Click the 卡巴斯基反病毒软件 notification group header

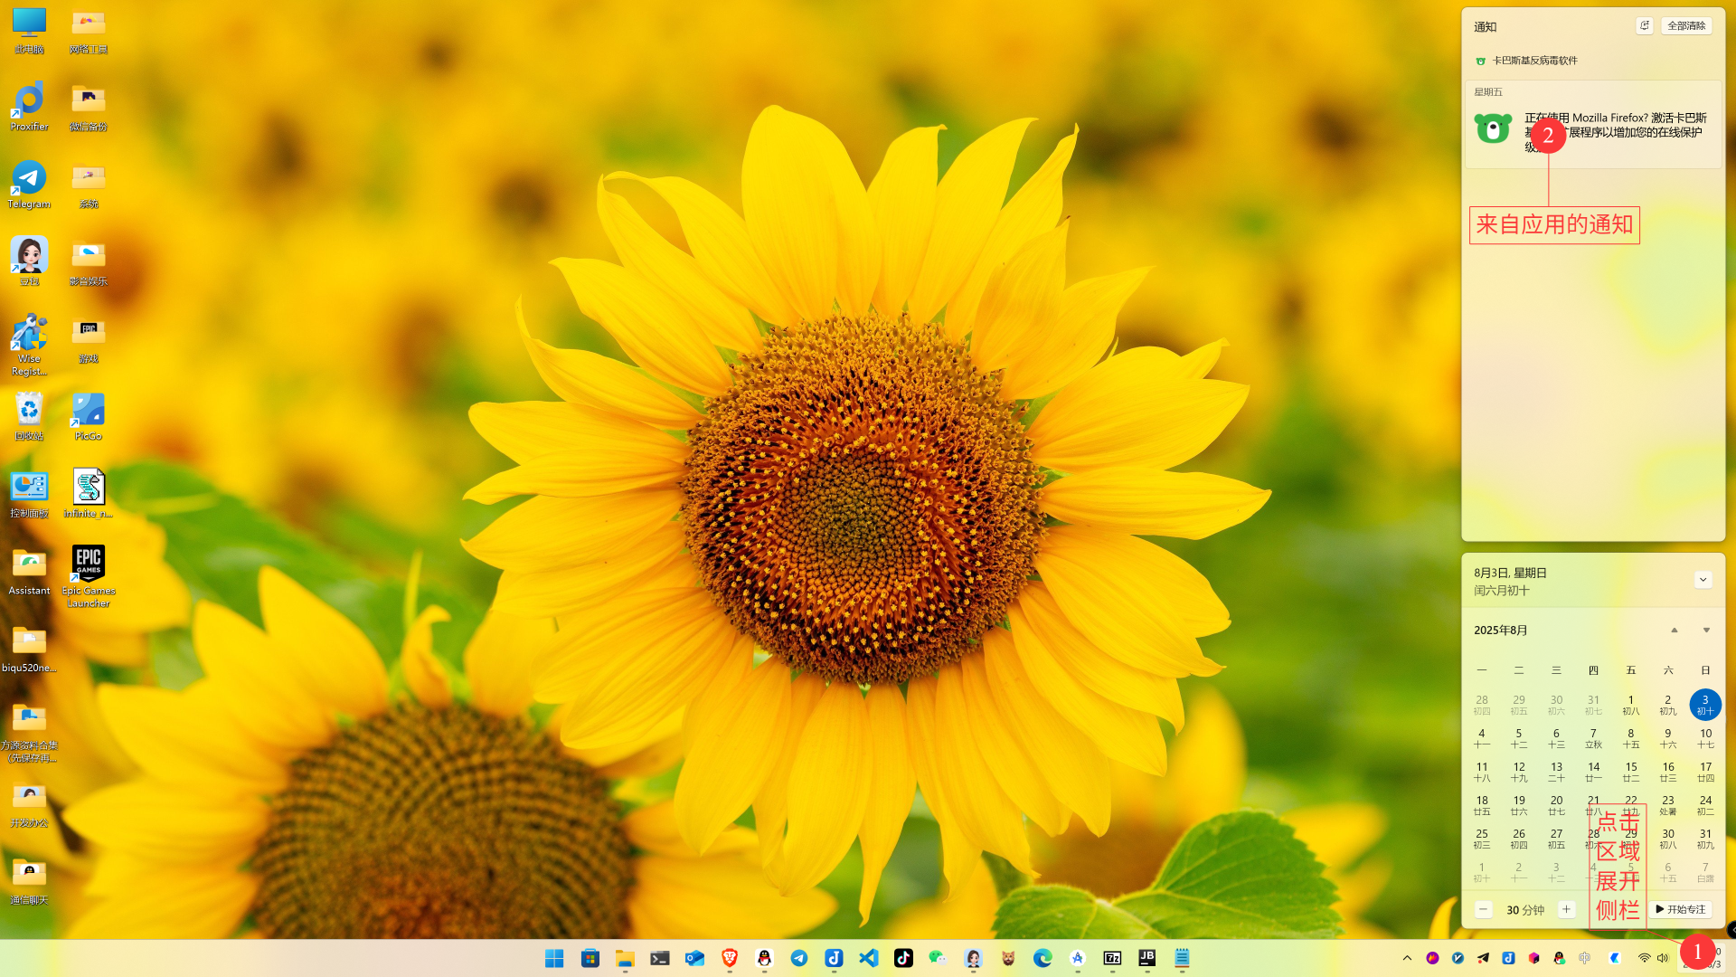1534,61
